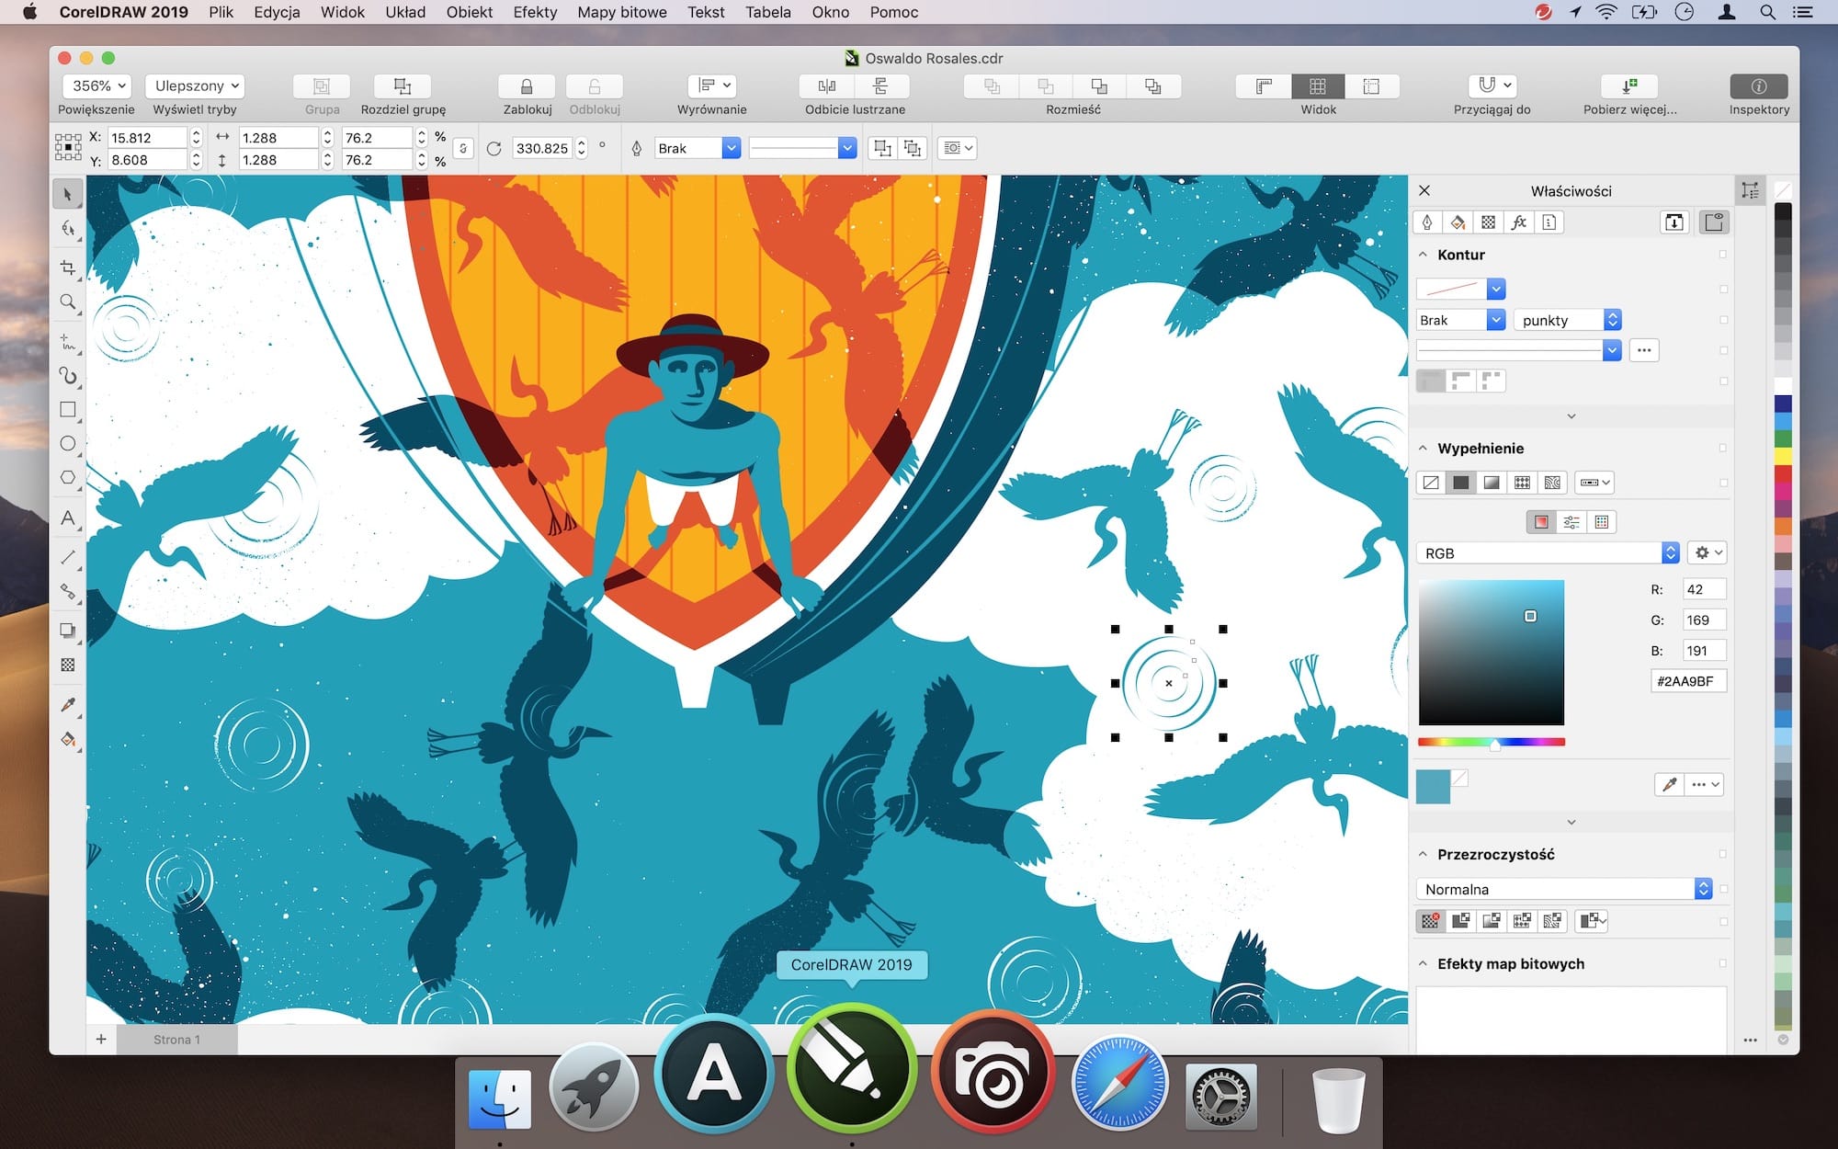Image resolution: width=1838 pixels, height=1149 pixels.
Task: Click the hue slider bar
Action: [1491, 742]
